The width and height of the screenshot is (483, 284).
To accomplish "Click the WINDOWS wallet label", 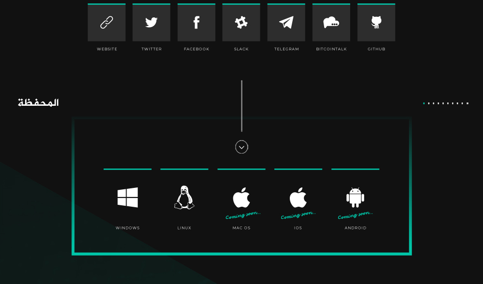I will pyautogui.click(x=128, y=228).
